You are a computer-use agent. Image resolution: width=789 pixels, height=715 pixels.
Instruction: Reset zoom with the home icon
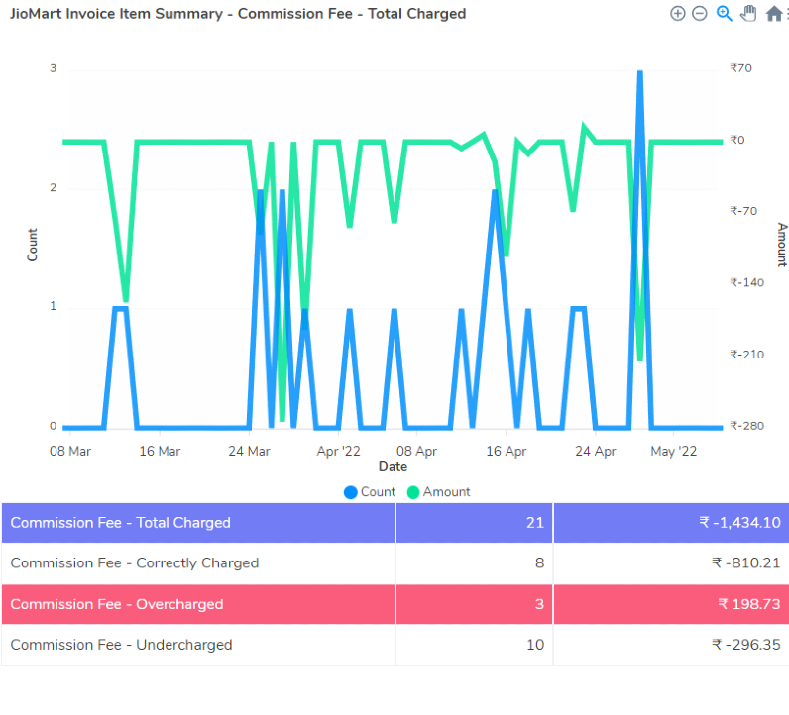[x=774, y=14]
